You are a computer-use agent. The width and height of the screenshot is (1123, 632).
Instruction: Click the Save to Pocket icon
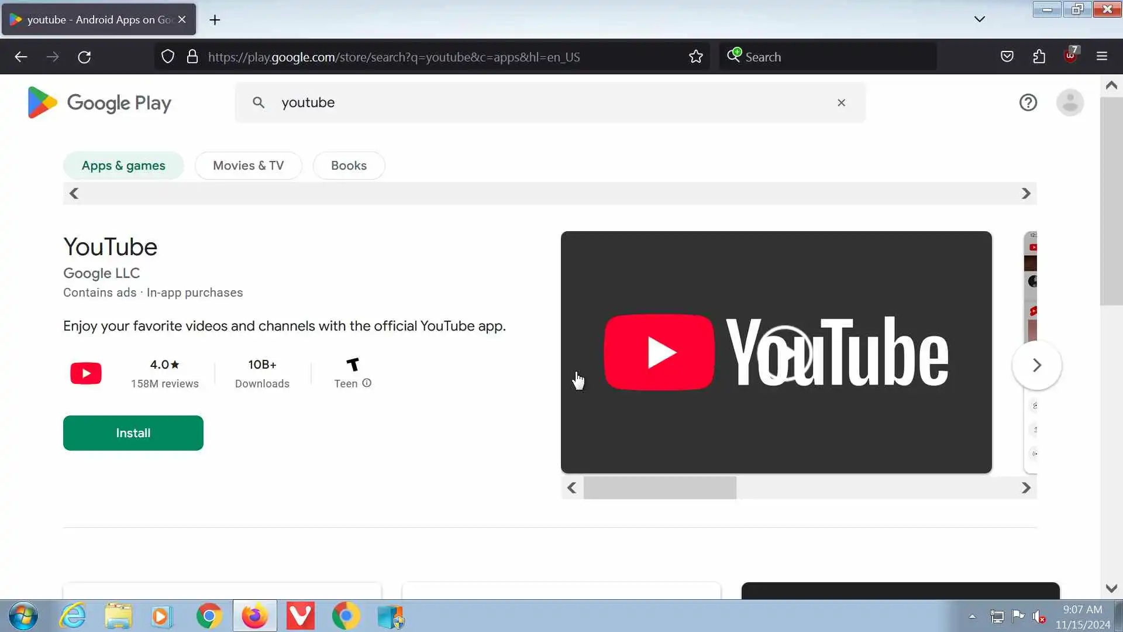click(1007, 57)
